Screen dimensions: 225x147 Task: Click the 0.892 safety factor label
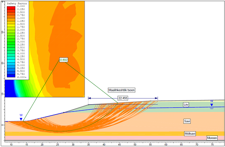coord(64,60)
